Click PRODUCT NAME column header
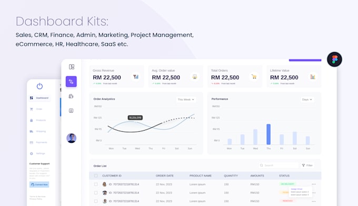 point(201,175)
